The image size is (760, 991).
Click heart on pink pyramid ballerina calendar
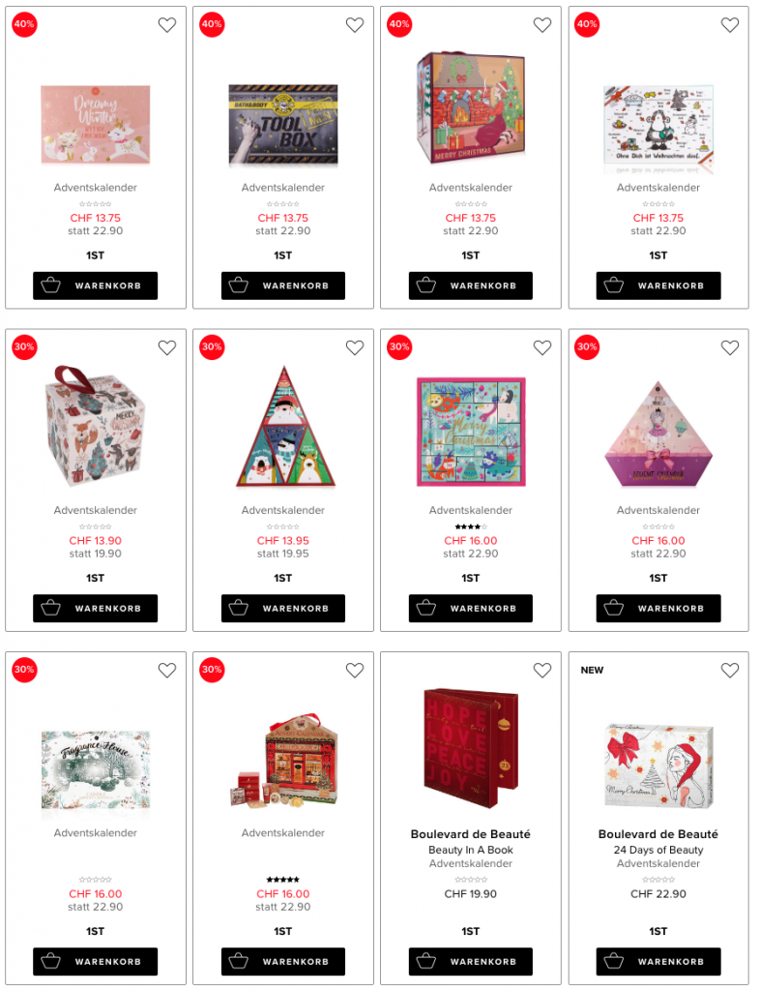coord(730,347)
